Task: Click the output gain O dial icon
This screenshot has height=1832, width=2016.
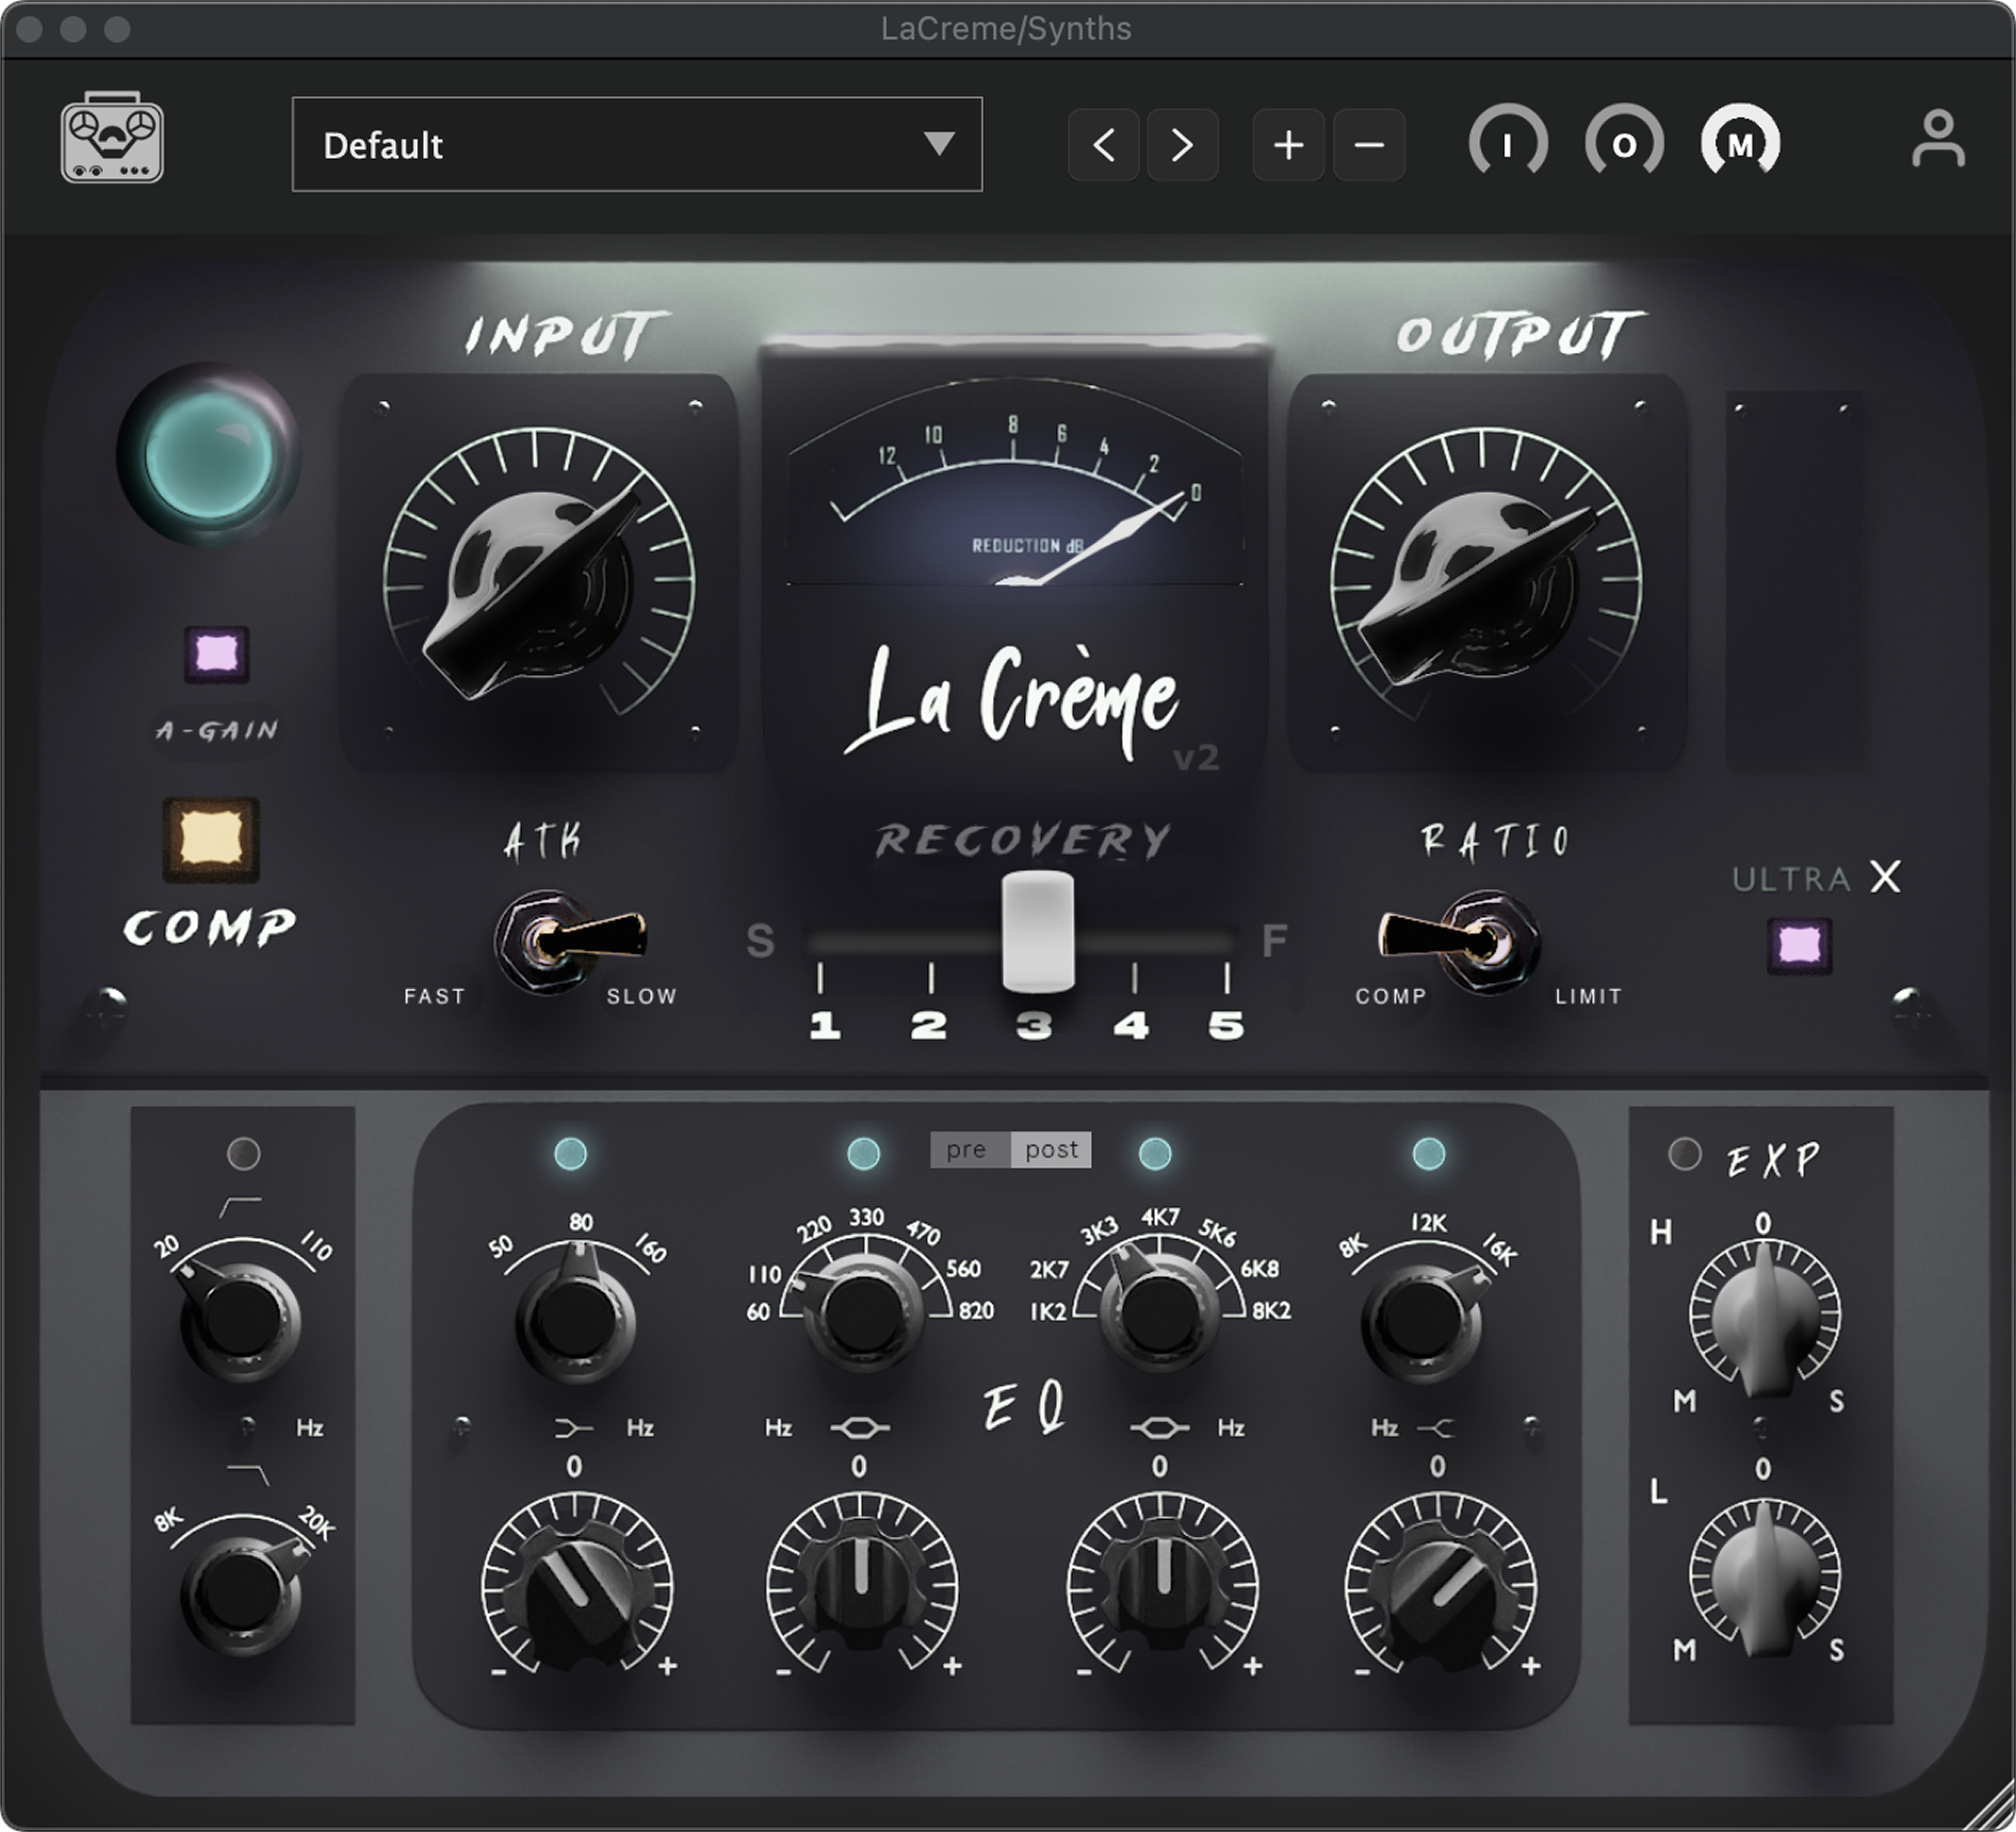Action: [x=1624, y=143]
